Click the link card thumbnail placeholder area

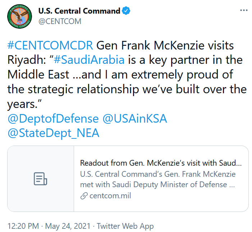(41, 179)
